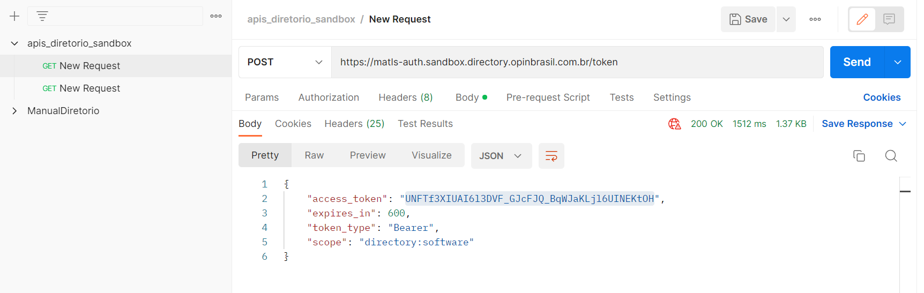This screenshot has height=293, width=924.
Task: Open the Params tab
Action: click(262, 97)
